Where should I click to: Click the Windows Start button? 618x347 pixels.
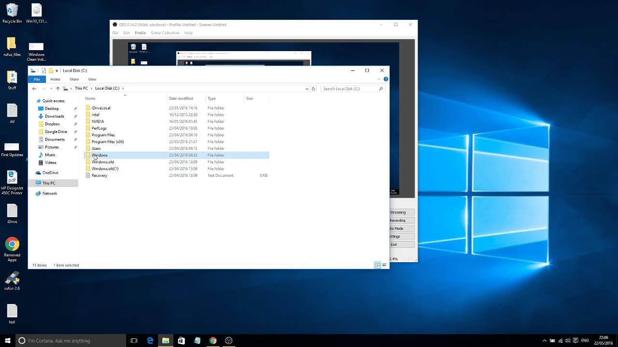click(7, 341)
